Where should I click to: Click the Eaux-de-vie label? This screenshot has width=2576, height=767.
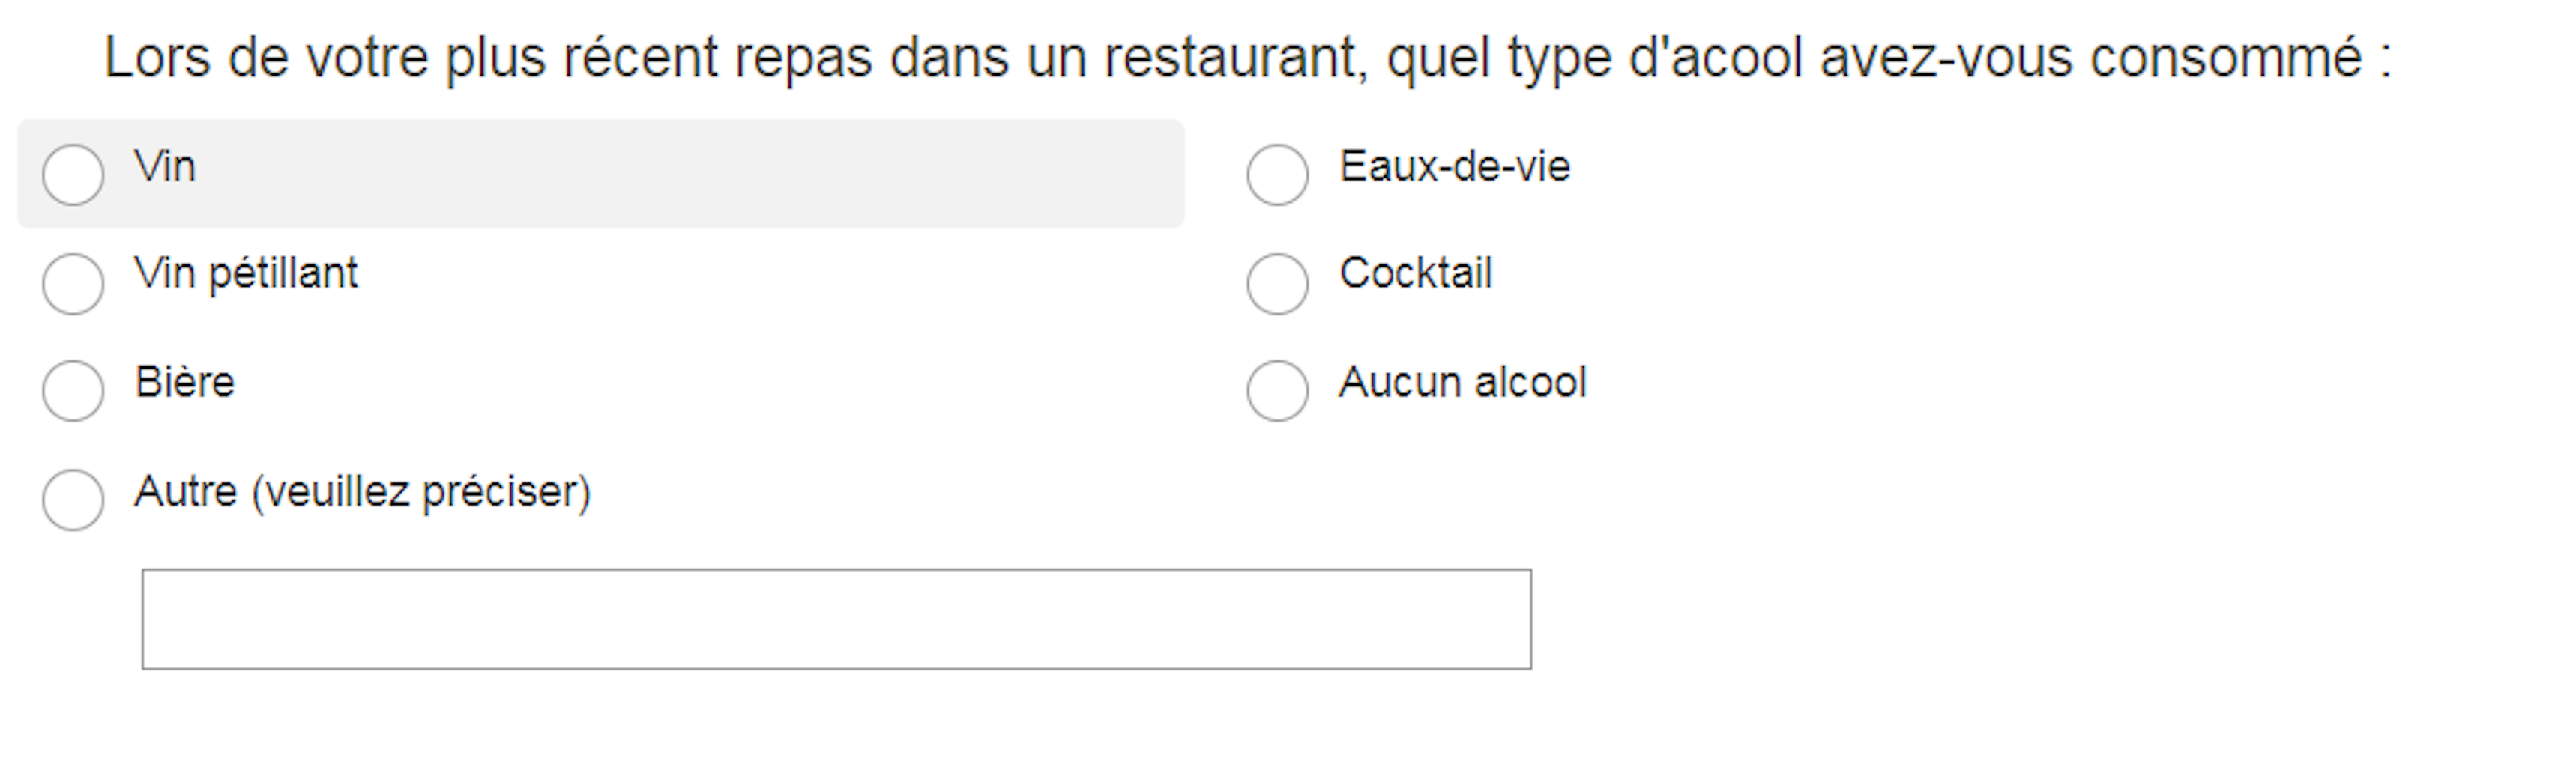1455,168
